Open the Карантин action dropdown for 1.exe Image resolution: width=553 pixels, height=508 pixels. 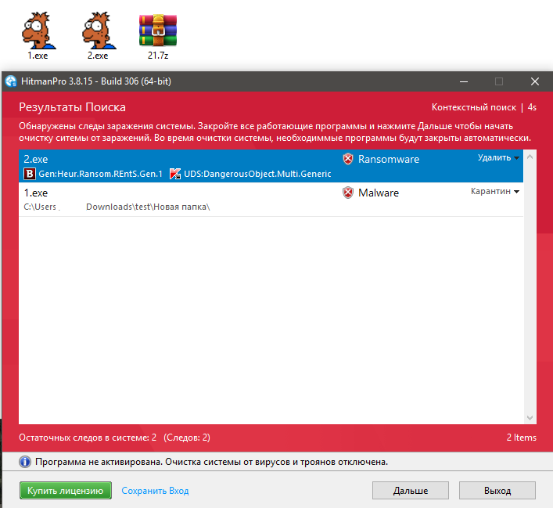pyautogui.click(x=495, y=191)
